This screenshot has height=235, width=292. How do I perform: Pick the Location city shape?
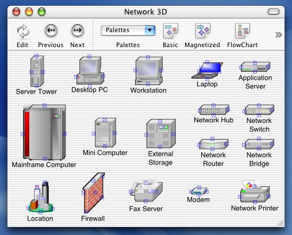click(41, 197)
